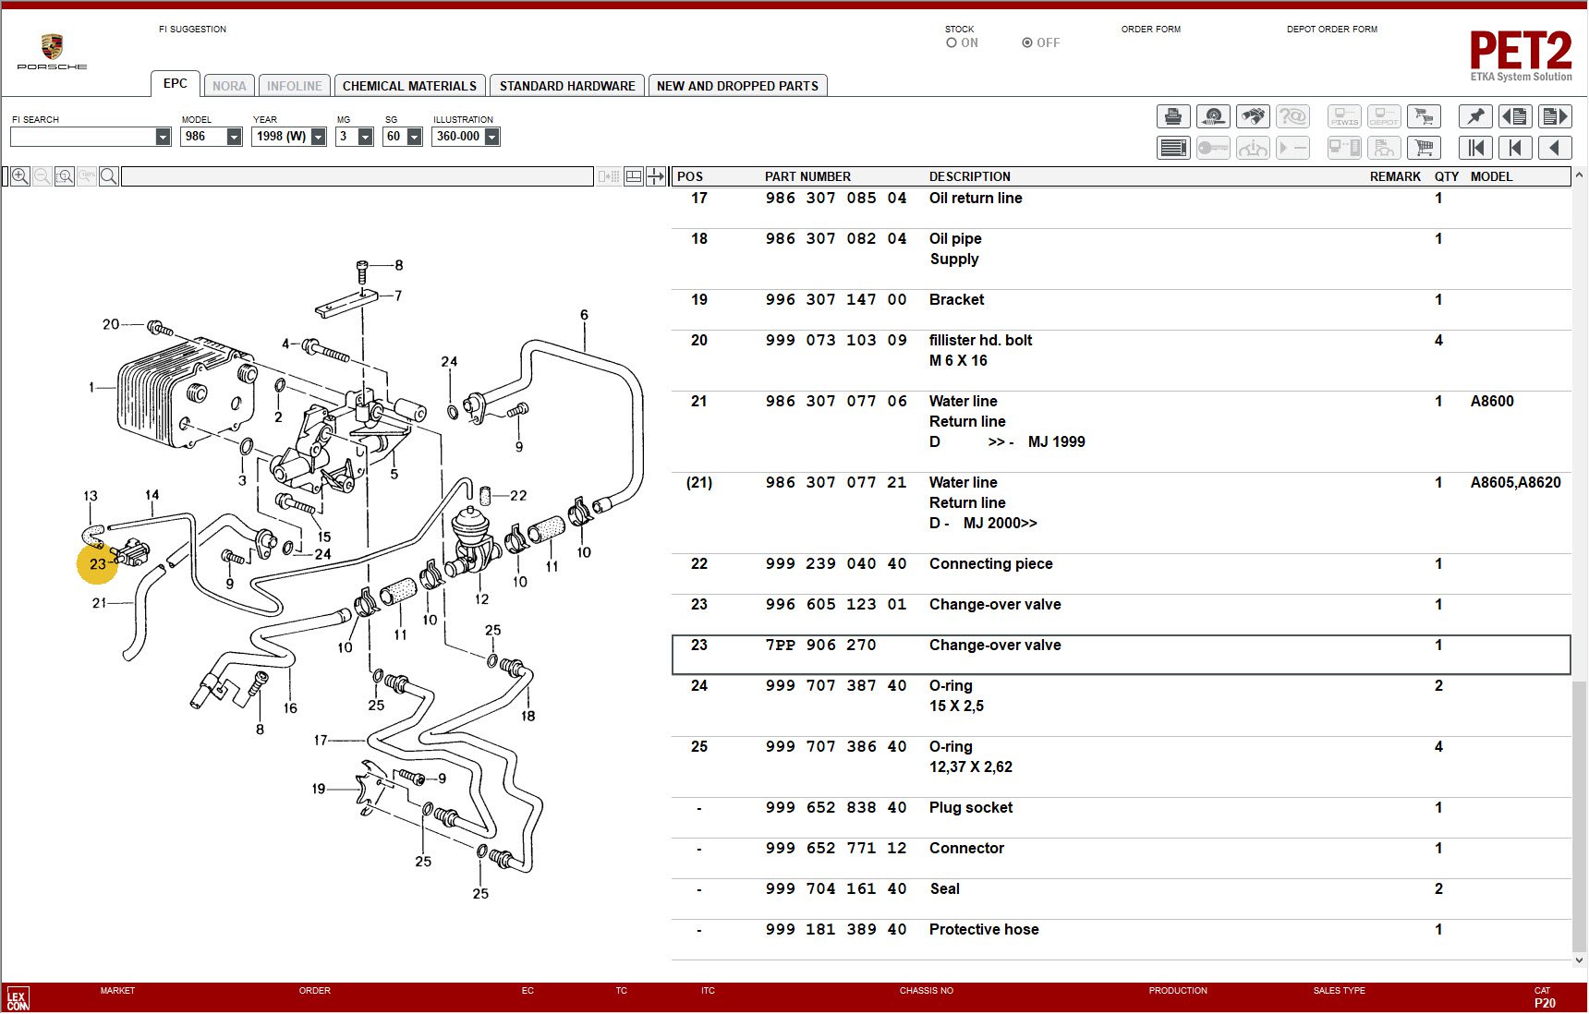Click the DEPOT connection icon
The image size is (1589, 1014).
click(1384, 116)
